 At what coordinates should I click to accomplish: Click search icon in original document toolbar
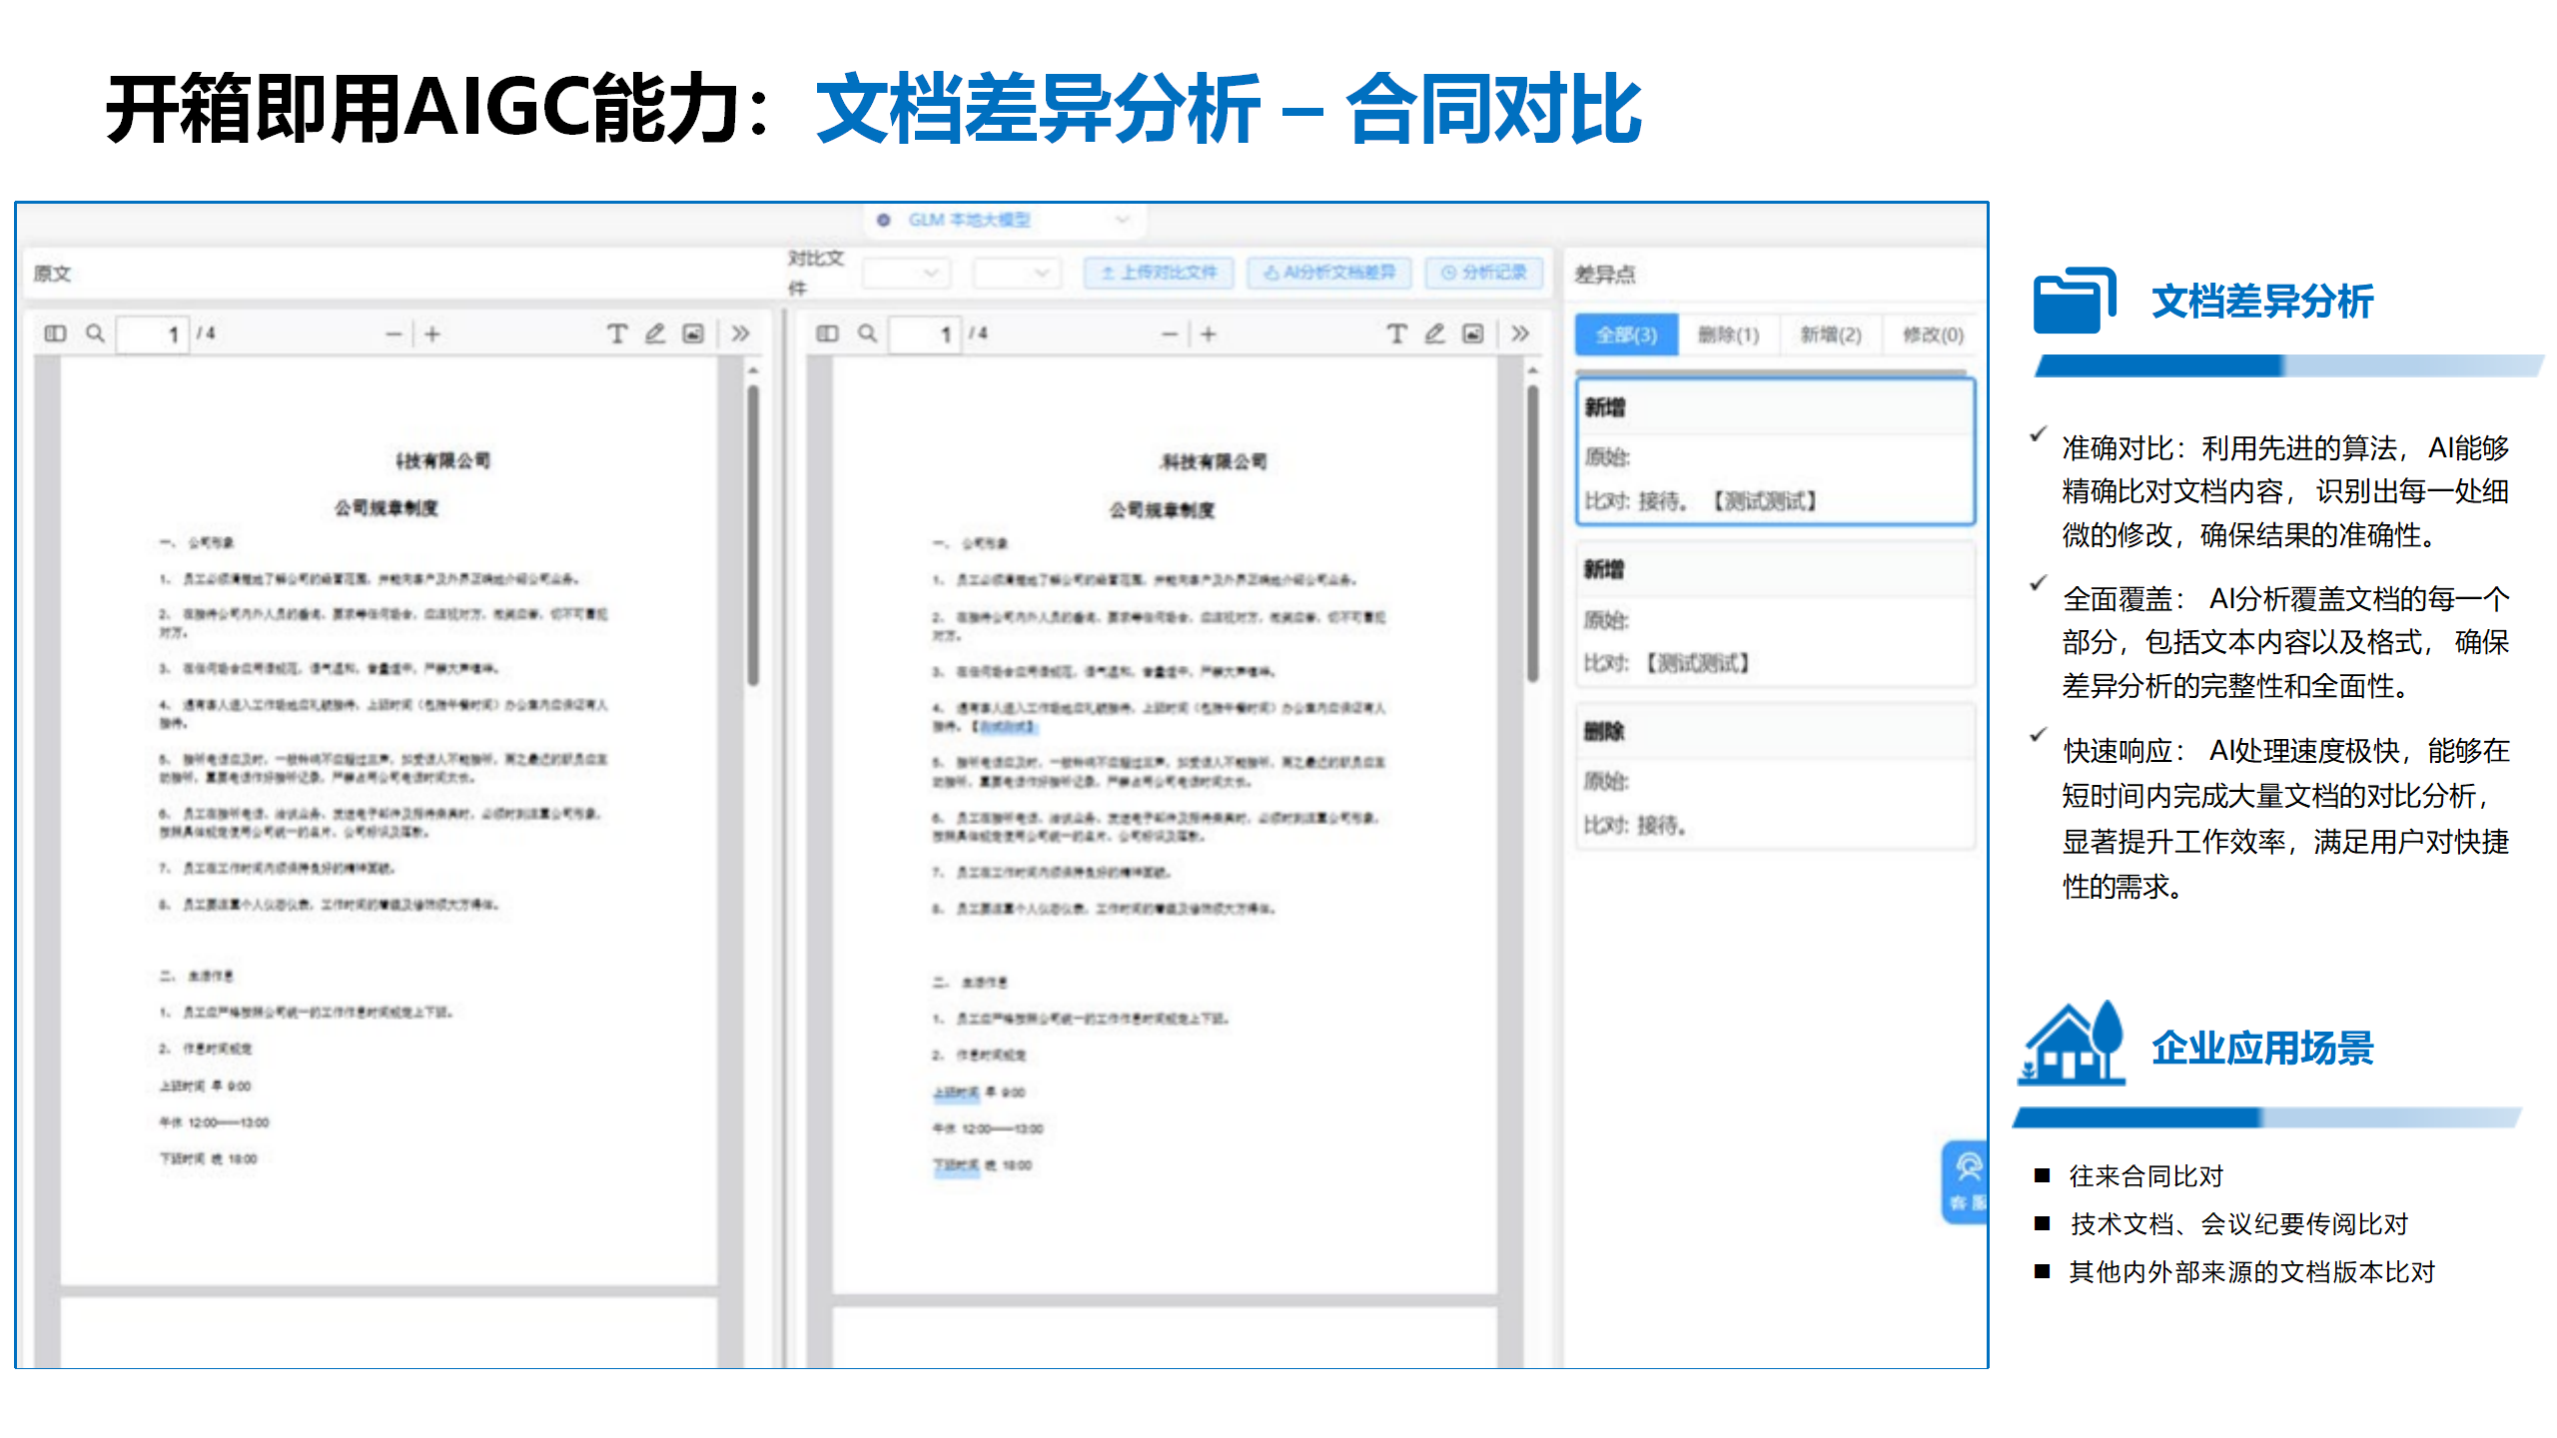[x=95, y=334]
